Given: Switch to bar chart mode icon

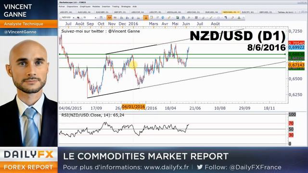Looking at the screenshot, I should [x=115, y=18].
